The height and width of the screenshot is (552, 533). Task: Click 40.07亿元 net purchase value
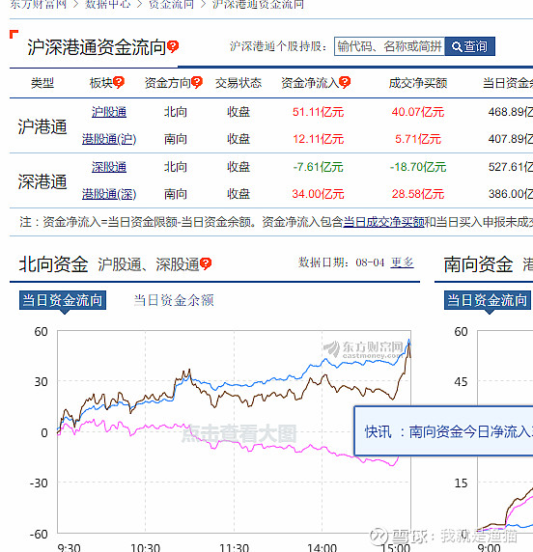[418, 112]
